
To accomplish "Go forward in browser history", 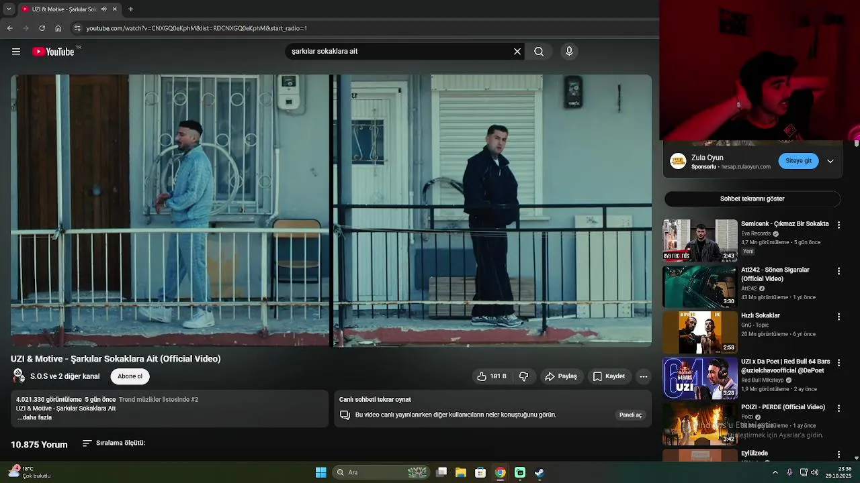I will (26, 28).
